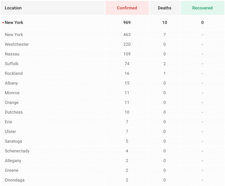Viewport: 225px width, 186px height.
Task: Select the Schenectady county row
Action: [17, 151]
